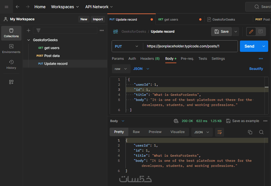
Task: Open the raw body type dropdown
Action: click(x=121, y=69)
